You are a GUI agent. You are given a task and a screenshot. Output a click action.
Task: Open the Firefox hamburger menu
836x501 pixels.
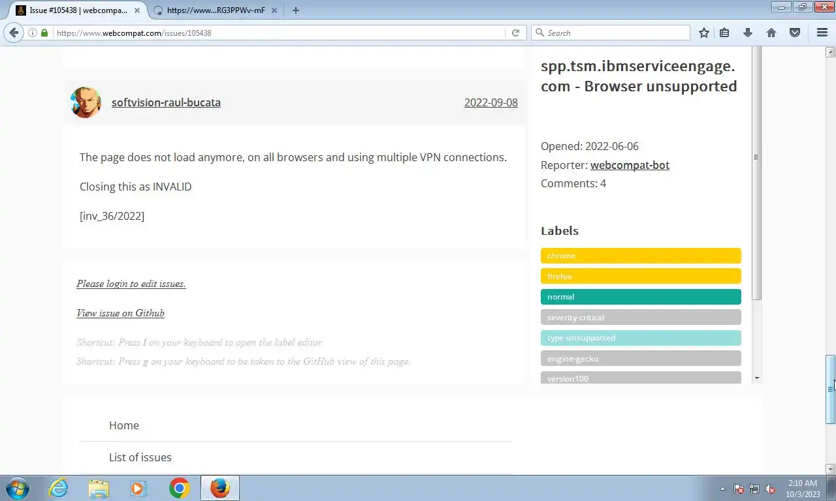pos(822,33)
